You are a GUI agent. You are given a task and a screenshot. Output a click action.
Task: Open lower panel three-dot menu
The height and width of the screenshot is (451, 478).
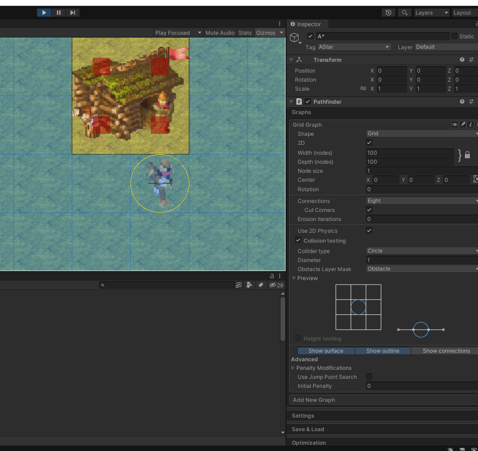280,276
